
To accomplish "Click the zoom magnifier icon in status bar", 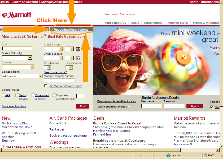I will tap(205, 155).
